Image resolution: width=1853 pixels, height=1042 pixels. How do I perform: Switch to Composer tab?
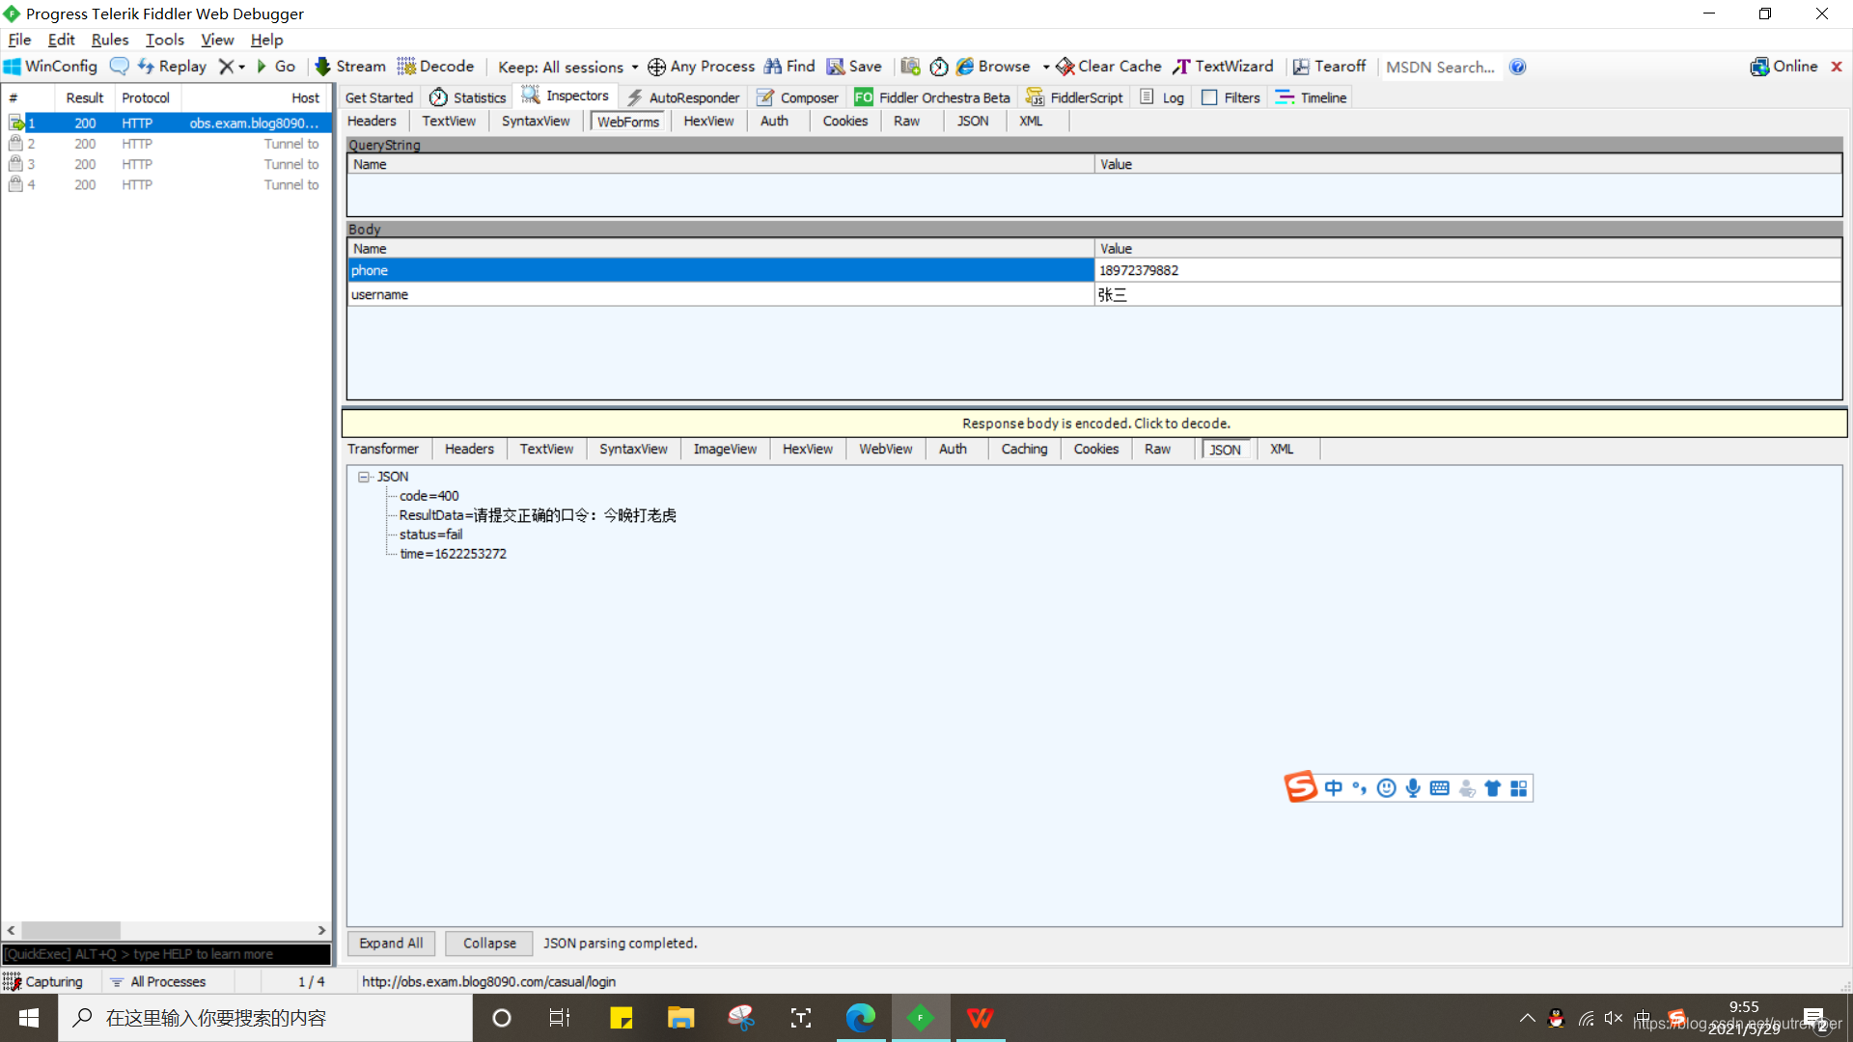798,97
